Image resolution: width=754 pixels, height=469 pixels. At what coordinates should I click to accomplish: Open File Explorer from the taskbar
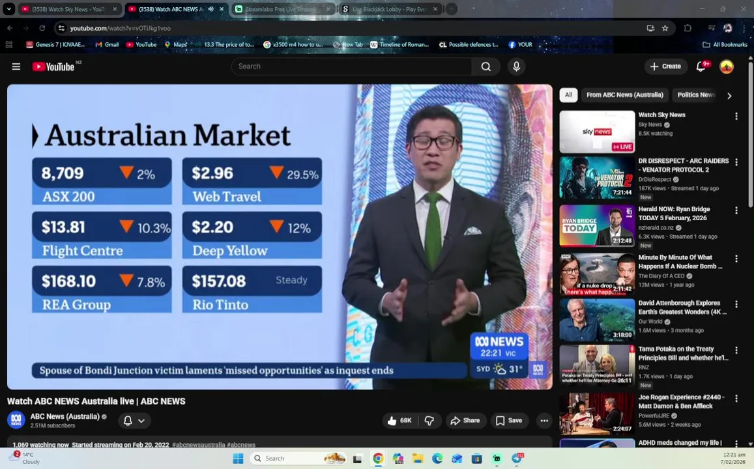(x=417, y=459)
